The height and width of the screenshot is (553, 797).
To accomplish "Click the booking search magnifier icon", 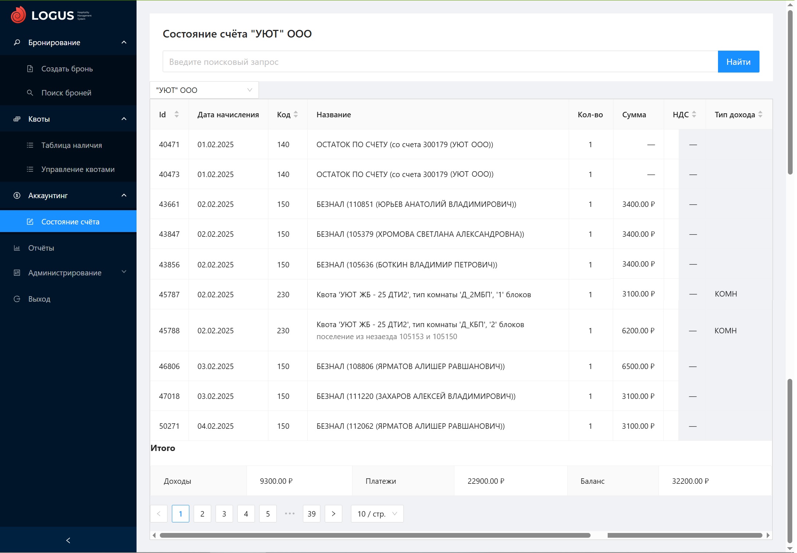I will click(30, 93).
